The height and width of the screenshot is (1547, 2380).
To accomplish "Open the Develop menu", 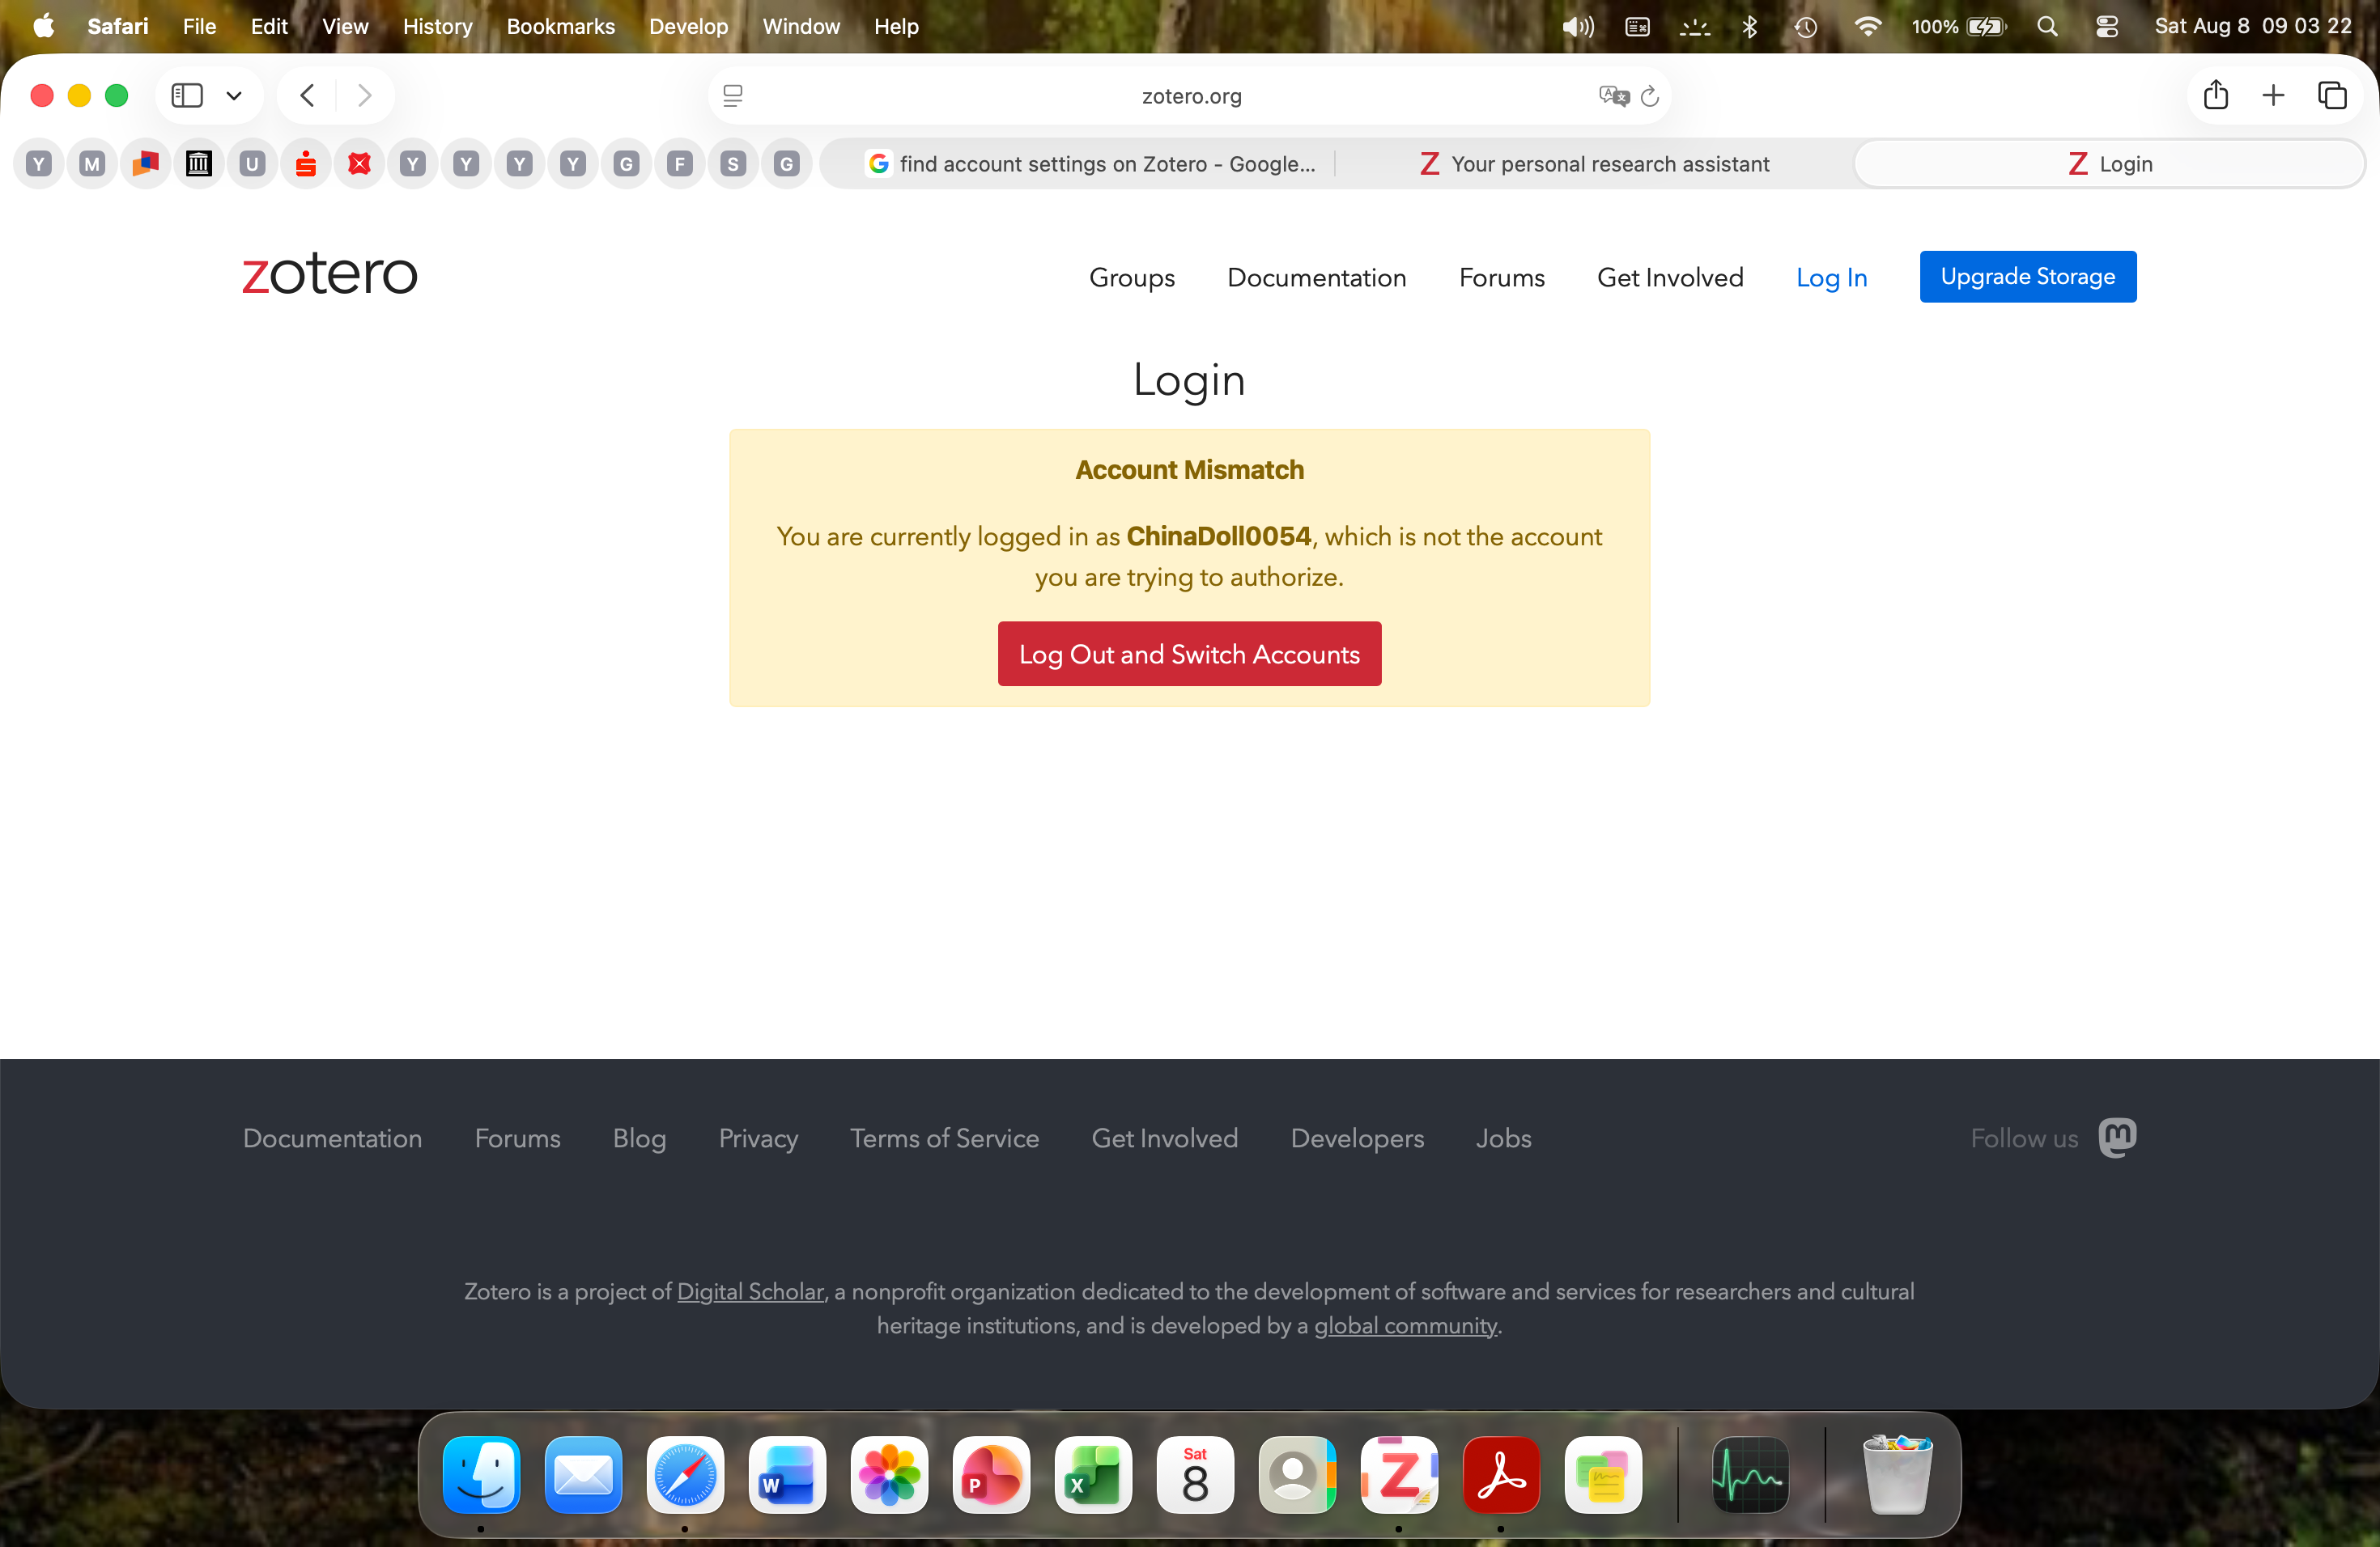I will pos(689,26).
